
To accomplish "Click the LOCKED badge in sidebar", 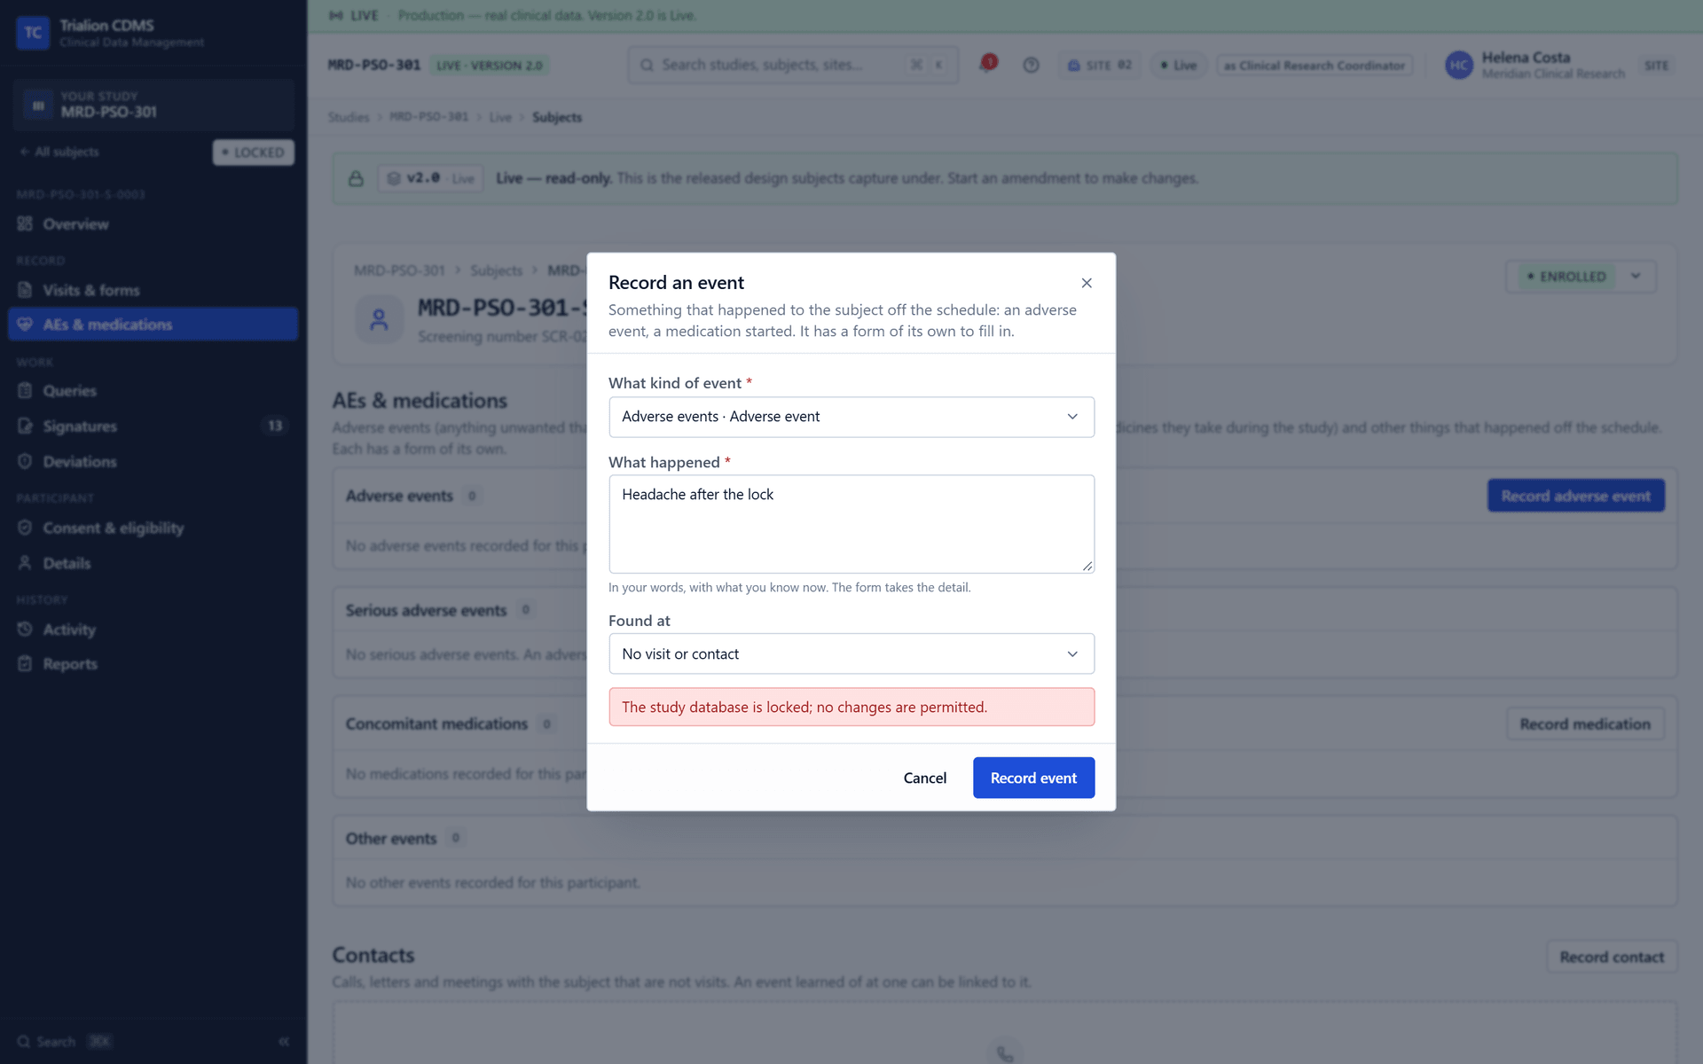I will pos(254,153).
